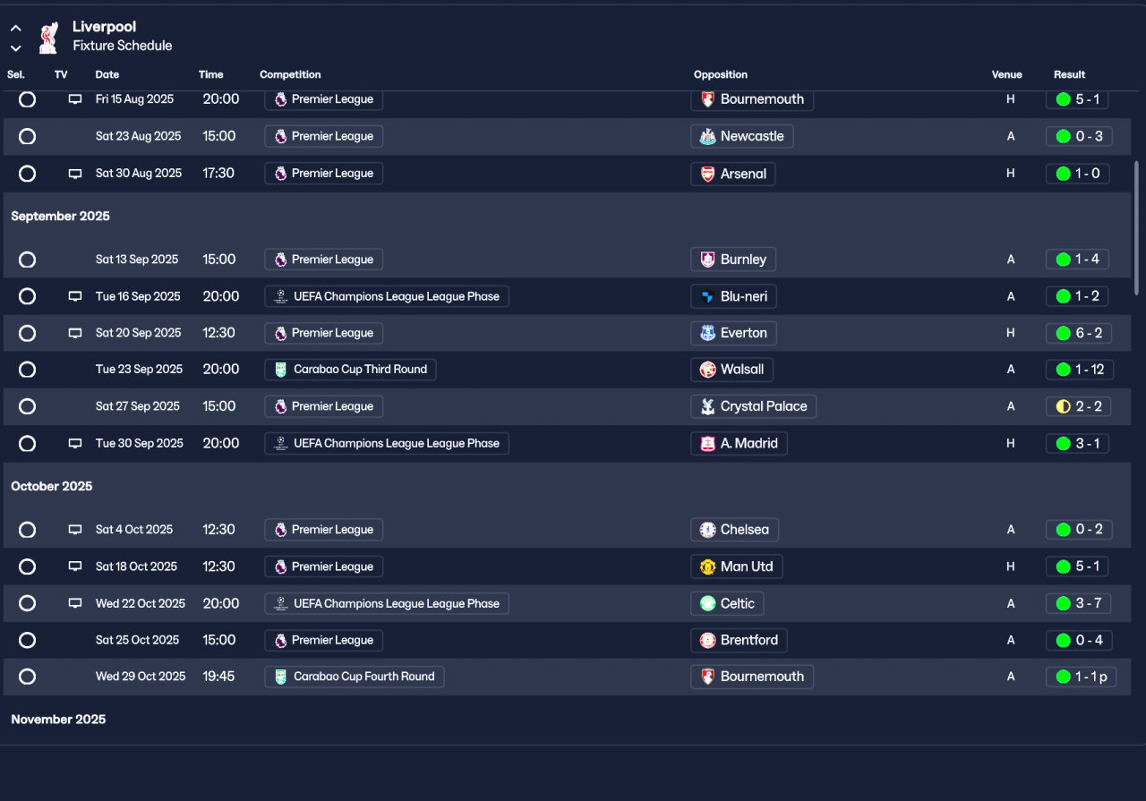Click the 17:30 kick-off time
This screenshot has width=1146, height=801.
[218, 174]
